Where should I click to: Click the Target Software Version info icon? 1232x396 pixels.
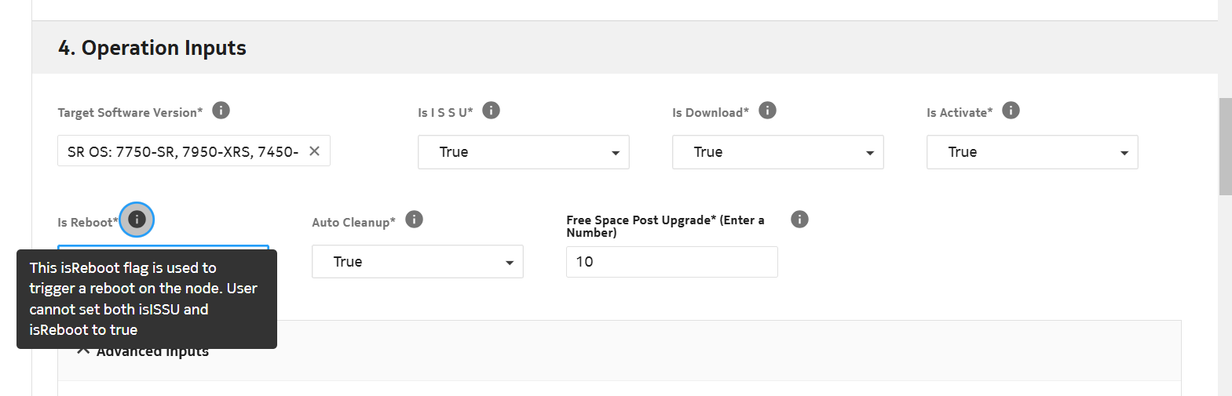tap(221, 111)
